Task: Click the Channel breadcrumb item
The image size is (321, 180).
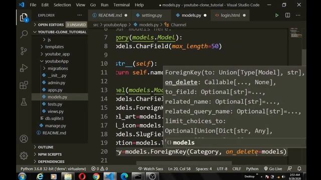Action: click(x=179, y=24)
